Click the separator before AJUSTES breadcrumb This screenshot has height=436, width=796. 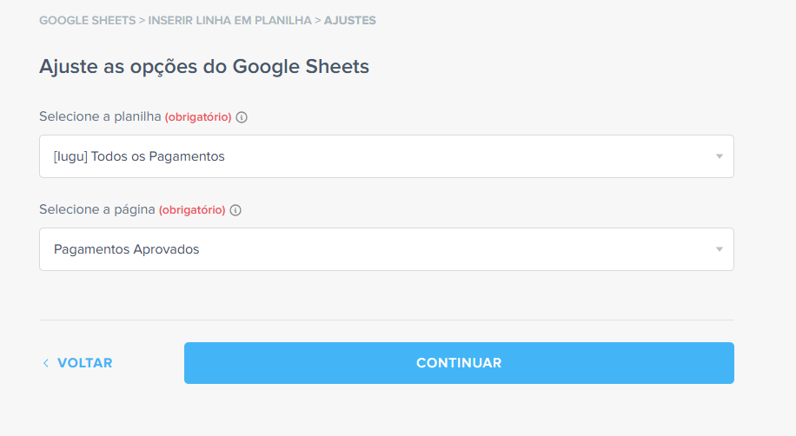coord(318,20)
